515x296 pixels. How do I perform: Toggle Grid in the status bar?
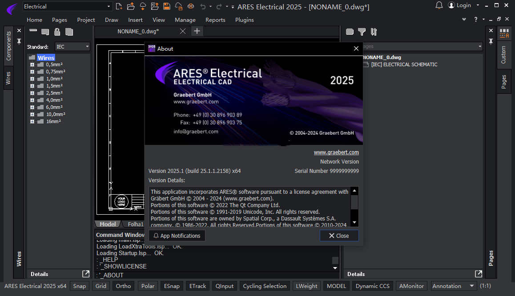101,286
